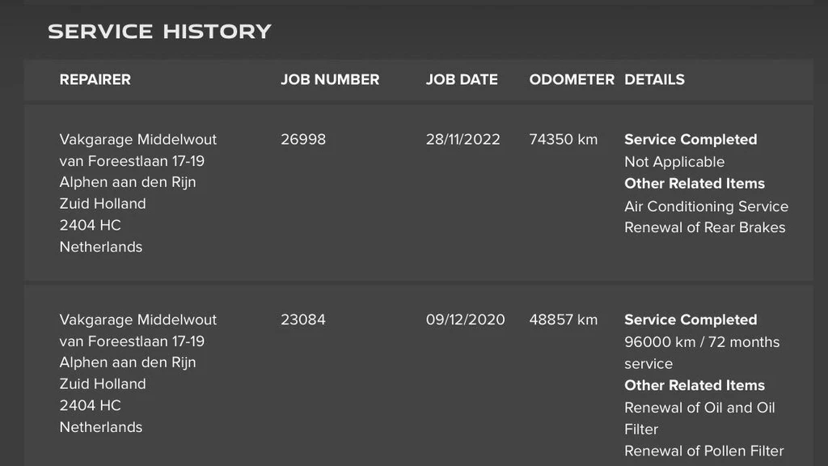Click the 48857 km odometer reading
The width and height of the screenshot is (828, 466).
[564, 320]
